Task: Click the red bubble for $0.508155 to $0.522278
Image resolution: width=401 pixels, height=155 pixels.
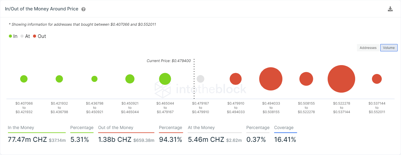Action: pos(306,79)
